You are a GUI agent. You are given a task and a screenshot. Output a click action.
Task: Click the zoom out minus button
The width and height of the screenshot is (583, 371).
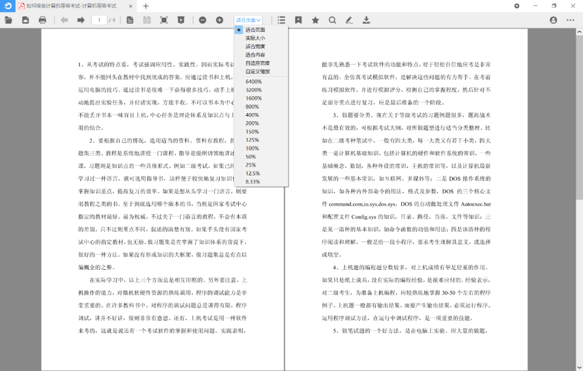tap(202, 20)
